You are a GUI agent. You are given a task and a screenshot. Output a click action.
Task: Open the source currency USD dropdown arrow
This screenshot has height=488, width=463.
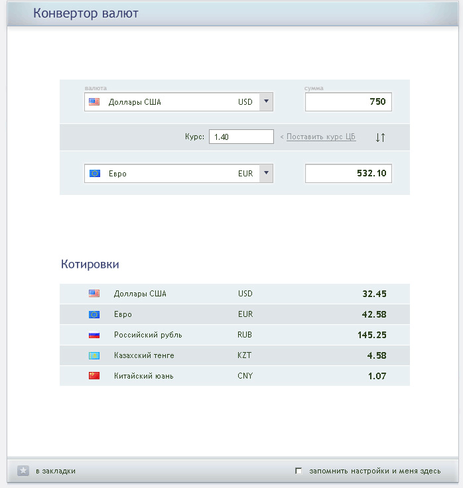tap(265, 102)
